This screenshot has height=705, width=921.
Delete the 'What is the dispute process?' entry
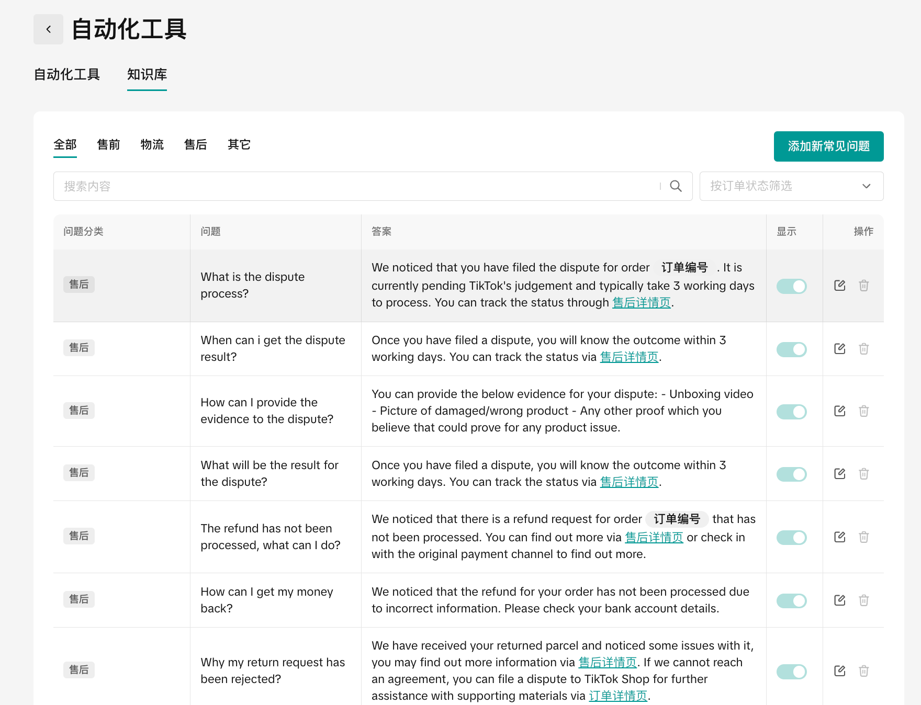pos(863,286)
